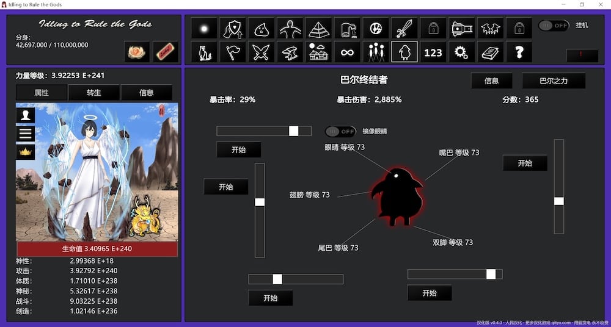Click 开始 near the 嘴巴 vertical slider
The width and height of the screenshot is (611, 327).
click(525, 163)
